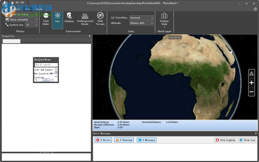The width and height of the screenshot is (259, 162).
Task: Enable Underground Mode
Action: [x=85, y=19]
